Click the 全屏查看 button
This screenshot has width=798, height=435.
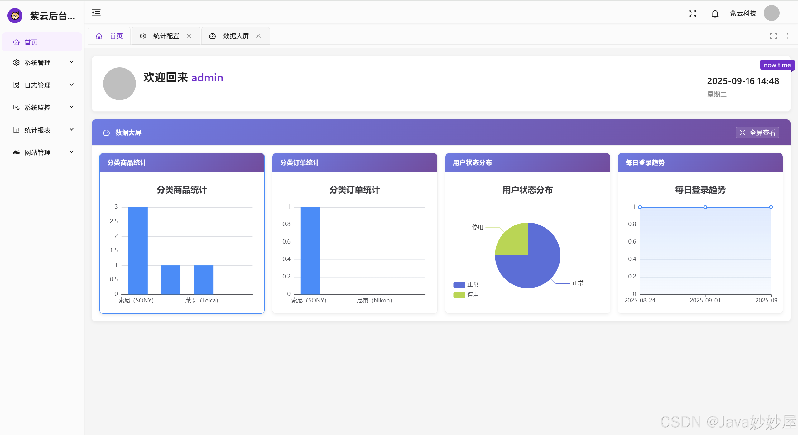click(757, 133)
